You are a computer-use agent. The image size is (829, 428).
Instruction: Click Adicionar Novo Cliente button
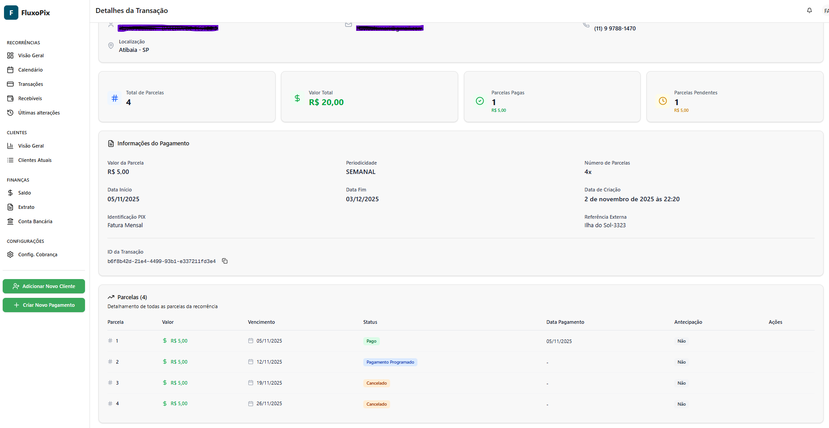point(44,286)
